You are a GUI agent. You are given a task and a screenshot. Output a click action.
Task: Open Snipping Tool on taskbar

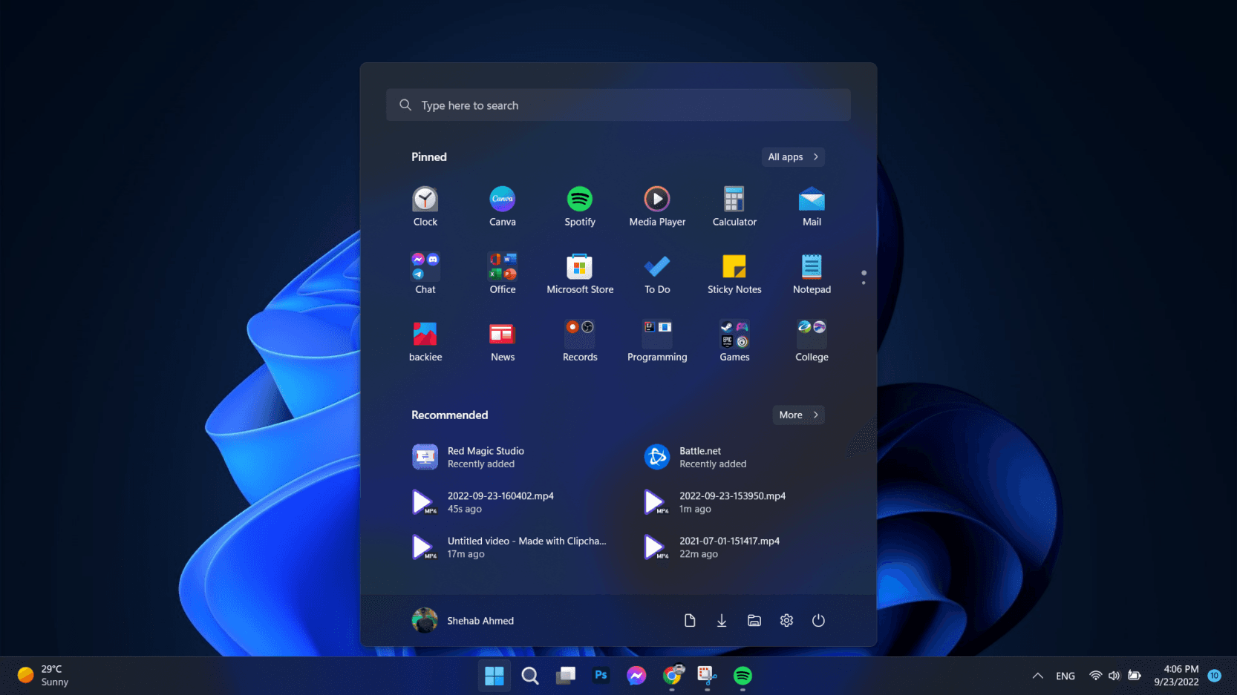[707, 676]
